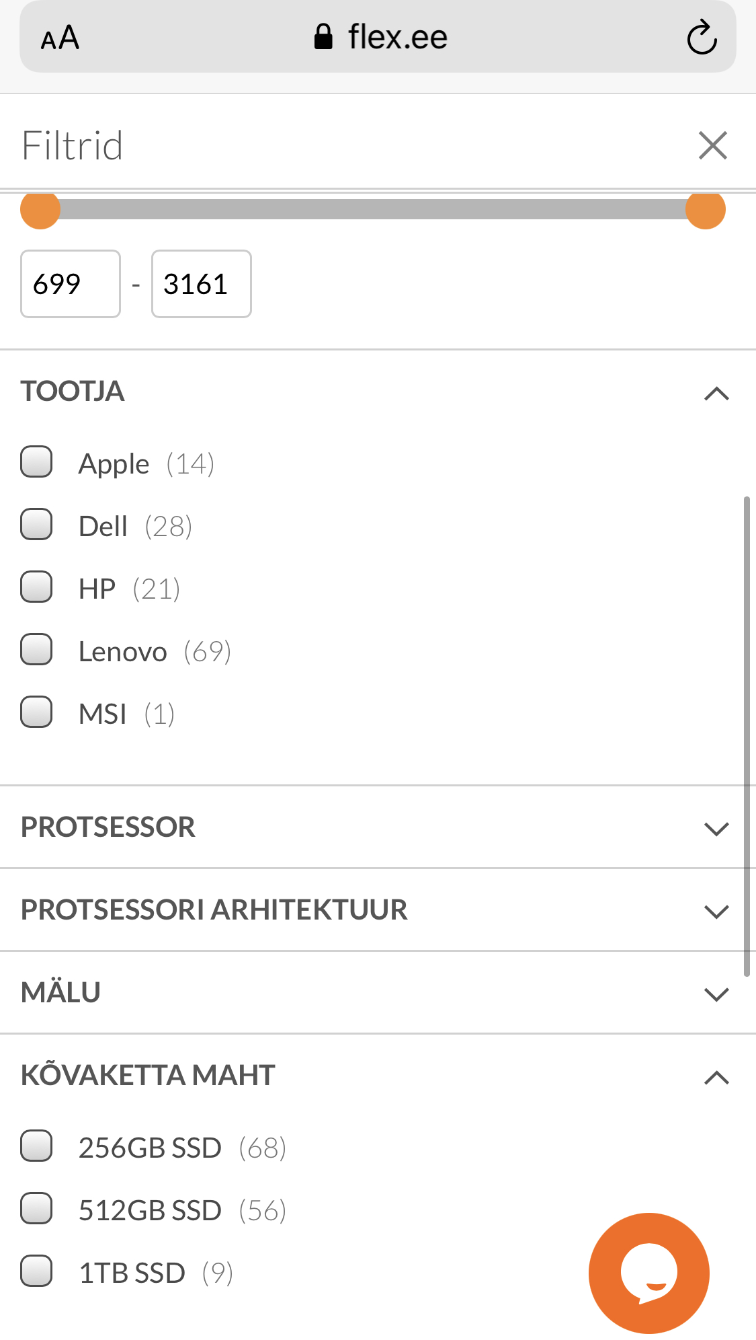The width and height of the screenshot is (756, 1340).
Task: Select the 512GB SSD checkbox
Action: click(36, 1209)
